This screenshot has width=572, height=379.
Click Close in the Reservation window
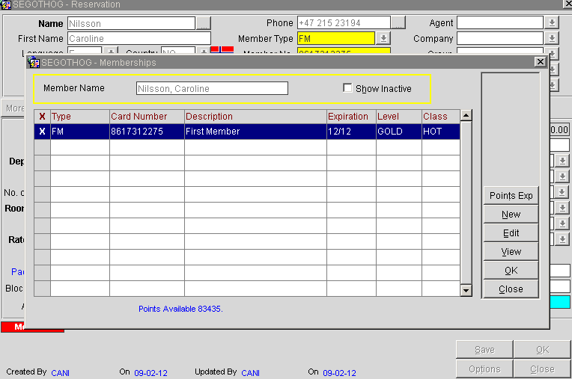(x=543, y=369)
